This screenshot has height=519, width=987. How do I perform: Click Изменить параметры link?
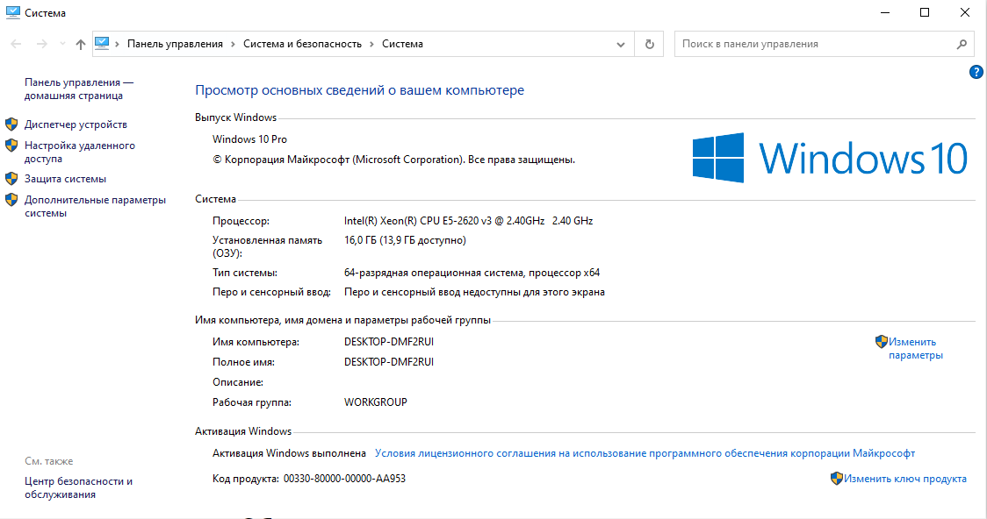915,349
